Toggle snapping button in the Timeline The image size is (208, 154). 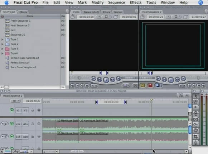coord(187,95)
